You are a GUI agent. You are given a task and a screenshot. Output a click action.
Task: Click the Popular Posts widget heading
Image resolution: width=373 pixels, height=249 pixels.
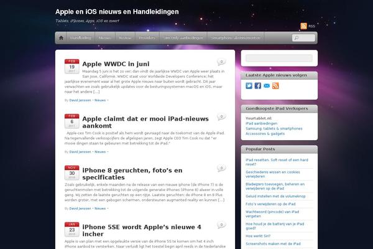coord(260,149)
